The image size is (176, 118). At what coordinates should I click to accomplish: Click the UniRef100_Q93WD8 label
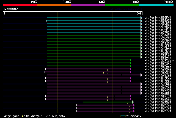point(158,102)
